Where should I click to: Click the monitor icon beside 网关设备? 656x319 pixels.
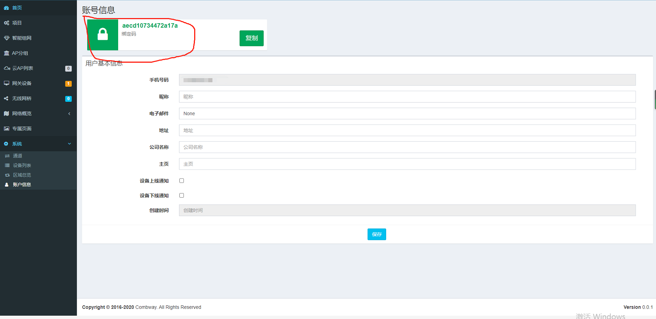[x=6, y=83]
